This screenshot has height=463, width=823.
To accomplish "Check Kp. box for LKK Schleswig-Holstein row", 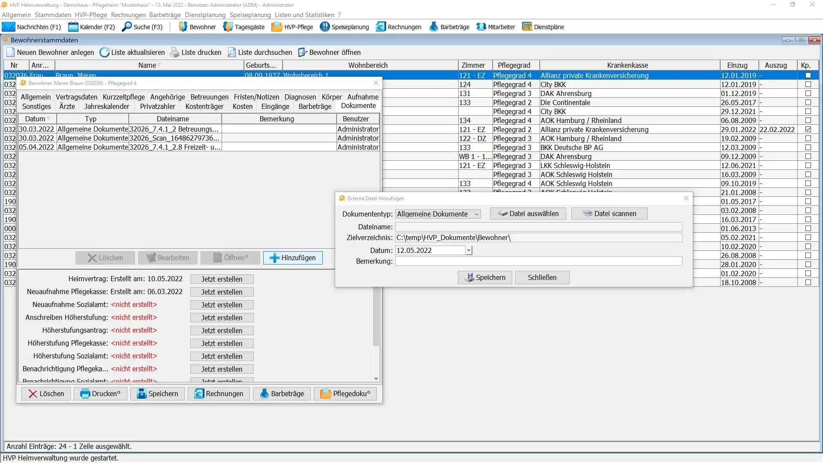I will tap(808, 165).
